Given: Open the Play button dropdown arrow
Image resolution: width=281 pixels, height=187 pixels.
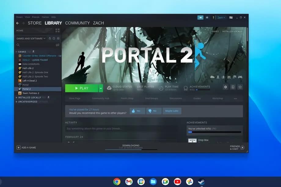Looking at the screenshot, I should click(x=100, y=88).
